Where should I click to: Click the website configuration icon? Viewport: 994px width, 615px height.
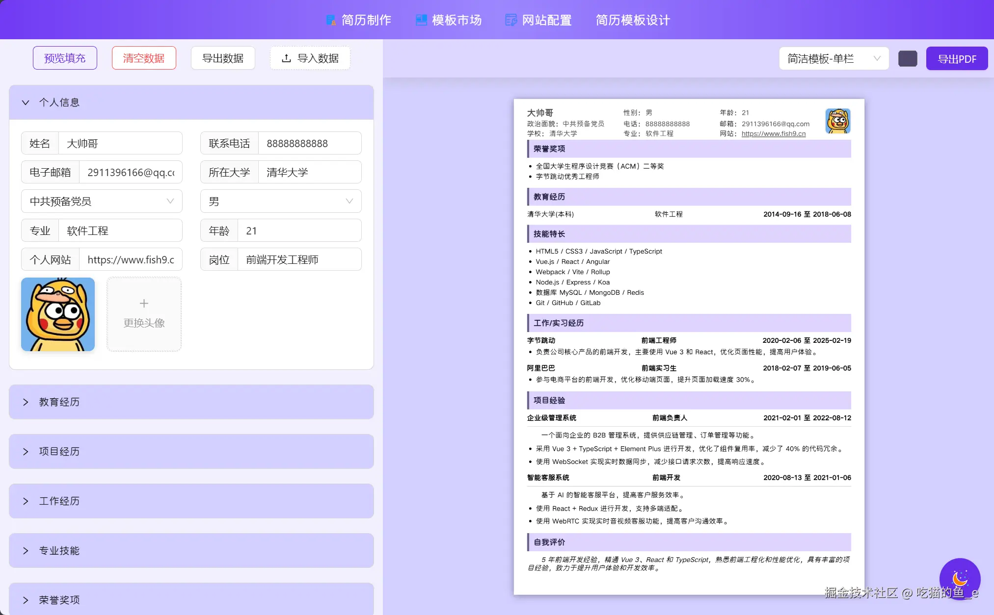tap(511, 20)
